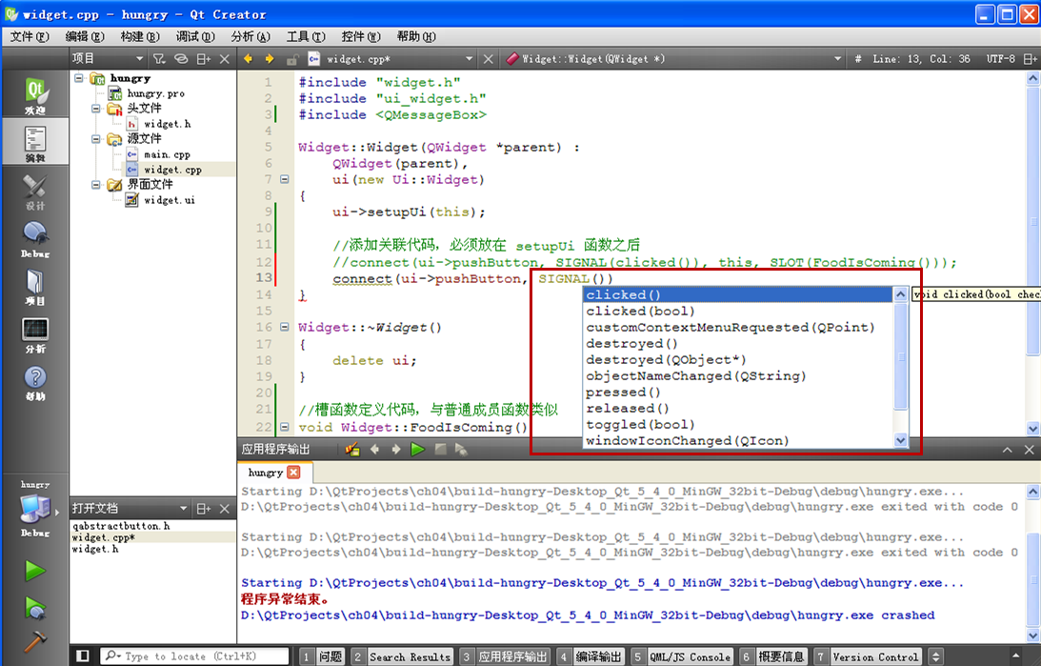This screenshot has width=1041, height=666.
Task: Open main.cpp in project tree
Action: coord(167,154)
